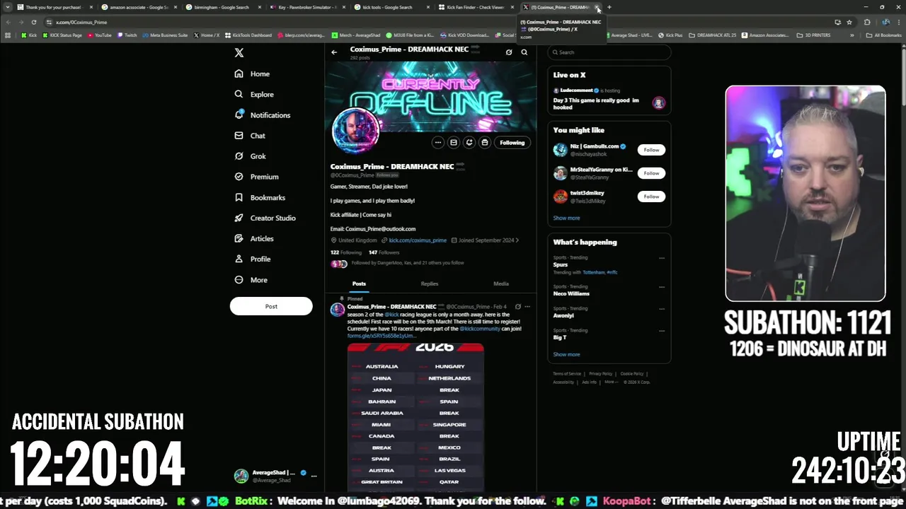Viewport: 906px width, 509px height.
Task: Follow MrStealYaGranny
Action: coord(651,173)
